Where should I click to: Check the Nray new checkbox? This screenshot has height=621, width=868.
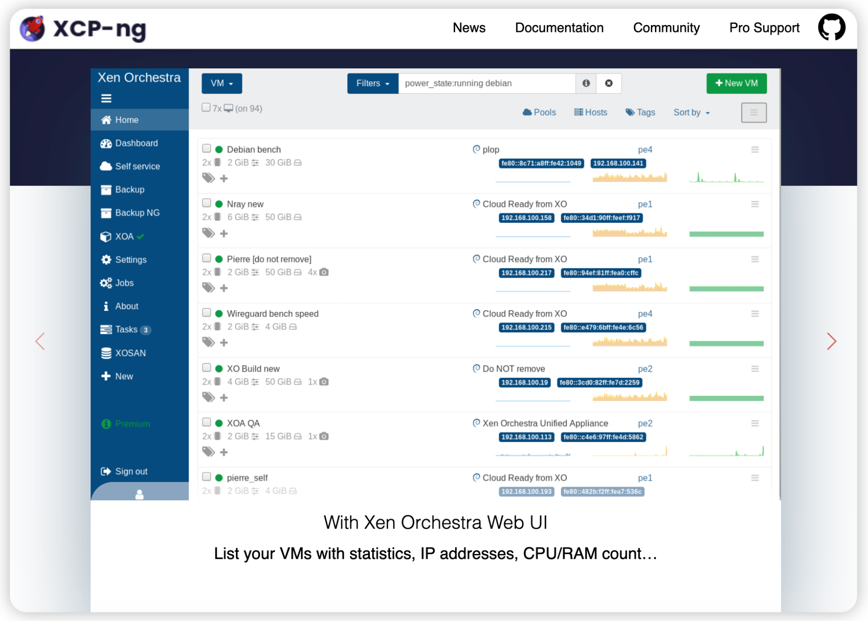tap(206, 203)
